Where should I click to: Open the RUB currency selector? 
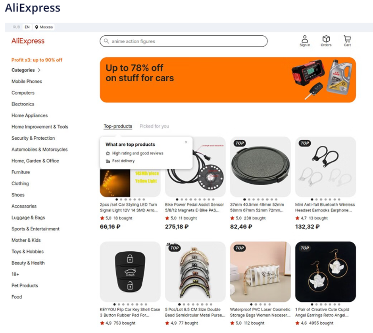click(16, 27)
